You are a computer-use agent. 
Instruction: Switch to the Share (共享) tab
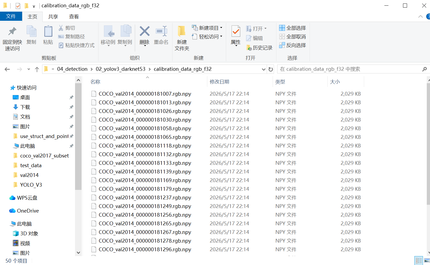point(53,17)
